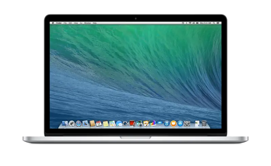271x166 pixels.
Task: Click Bluetooth status icon in menu bar
Action: 187,23
